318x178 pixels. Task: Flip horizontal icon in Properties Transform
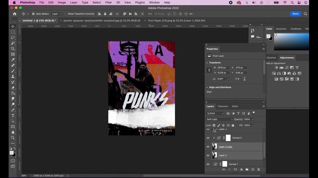(238, 79)
